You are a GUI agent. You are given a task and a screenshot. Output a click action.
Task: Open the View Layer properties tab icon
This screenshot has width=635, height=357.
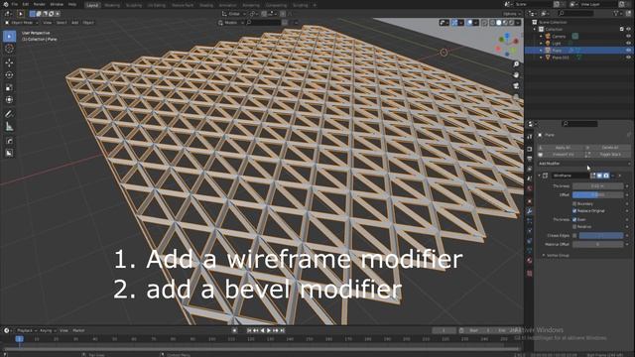(529, 169)
